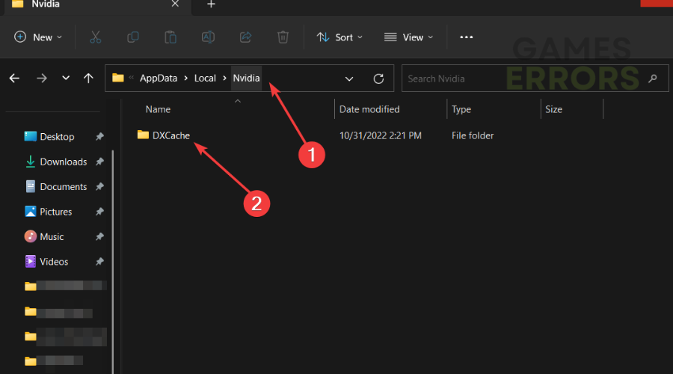This screenshot has height=374, width=673.
Task: Click the Share icon in toolbar
Action: 245,37
